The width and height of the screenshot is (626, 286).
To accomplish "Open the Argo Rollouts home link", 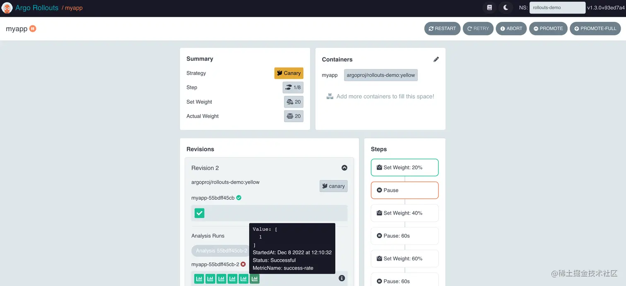I will click(37, 8).
